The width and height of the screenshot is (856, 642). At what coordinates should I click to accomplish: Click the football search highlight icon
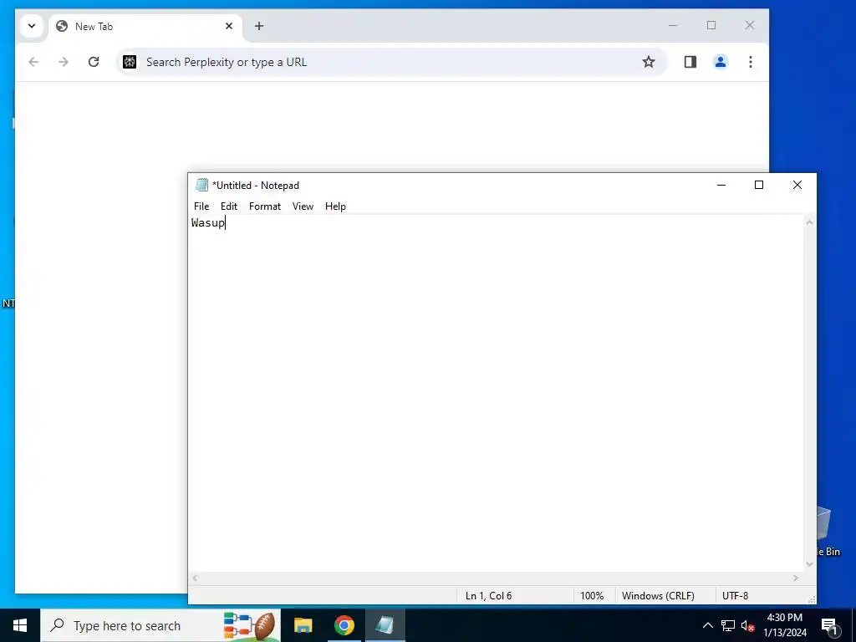point(250,625)
